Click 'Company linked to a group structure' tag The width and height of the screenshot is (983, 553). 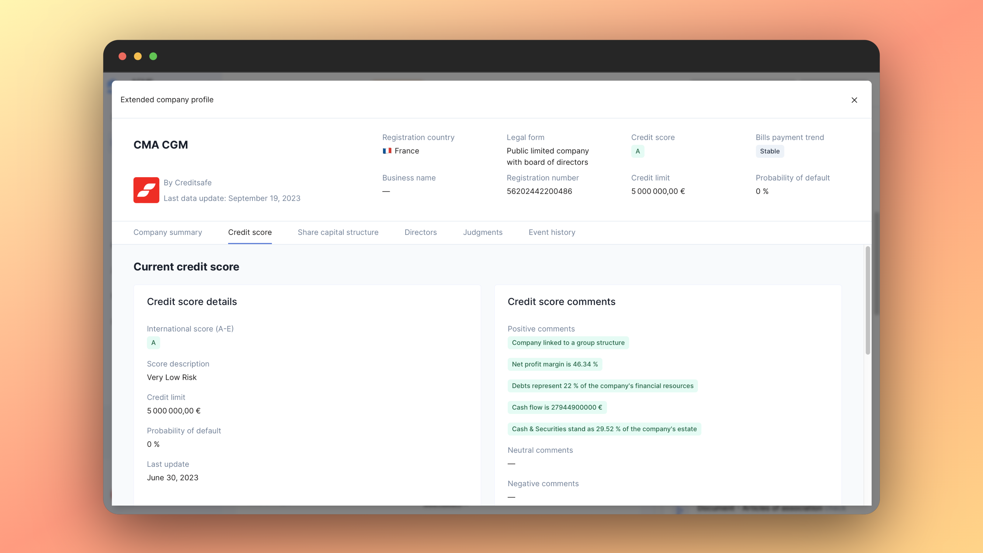click(568, 343)
